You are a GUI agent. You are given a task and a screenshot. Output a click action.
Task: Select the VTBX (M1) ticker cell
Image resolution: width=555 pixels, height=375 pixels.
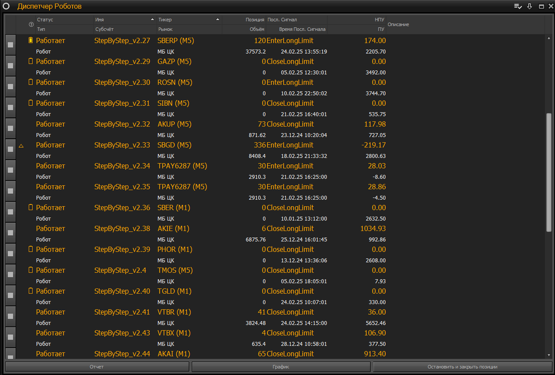tap(174, 333)
